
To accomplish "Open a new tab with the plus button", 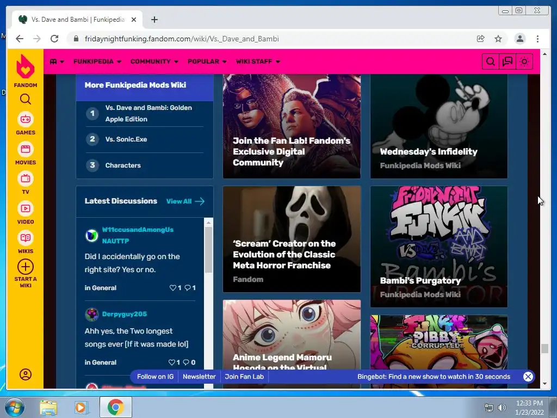I will 154,20.
